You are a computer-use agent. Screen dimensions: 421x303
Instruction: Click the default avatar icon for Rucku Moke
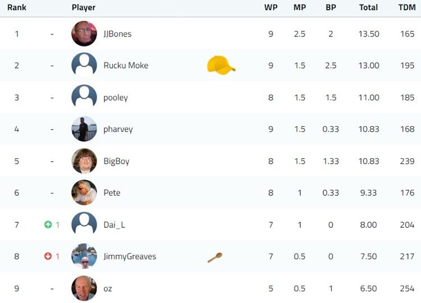click(84, 65)
